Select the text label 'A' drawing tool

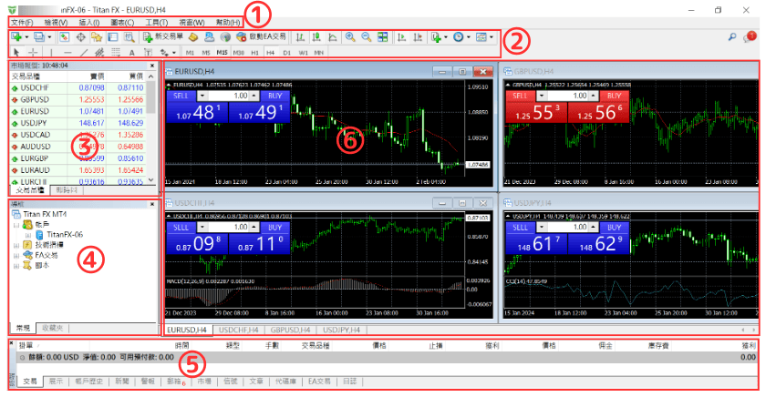click(131, 53)
